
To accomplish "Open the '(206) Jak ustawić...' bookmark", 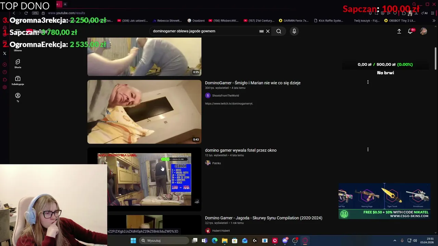I will [132, 20].
